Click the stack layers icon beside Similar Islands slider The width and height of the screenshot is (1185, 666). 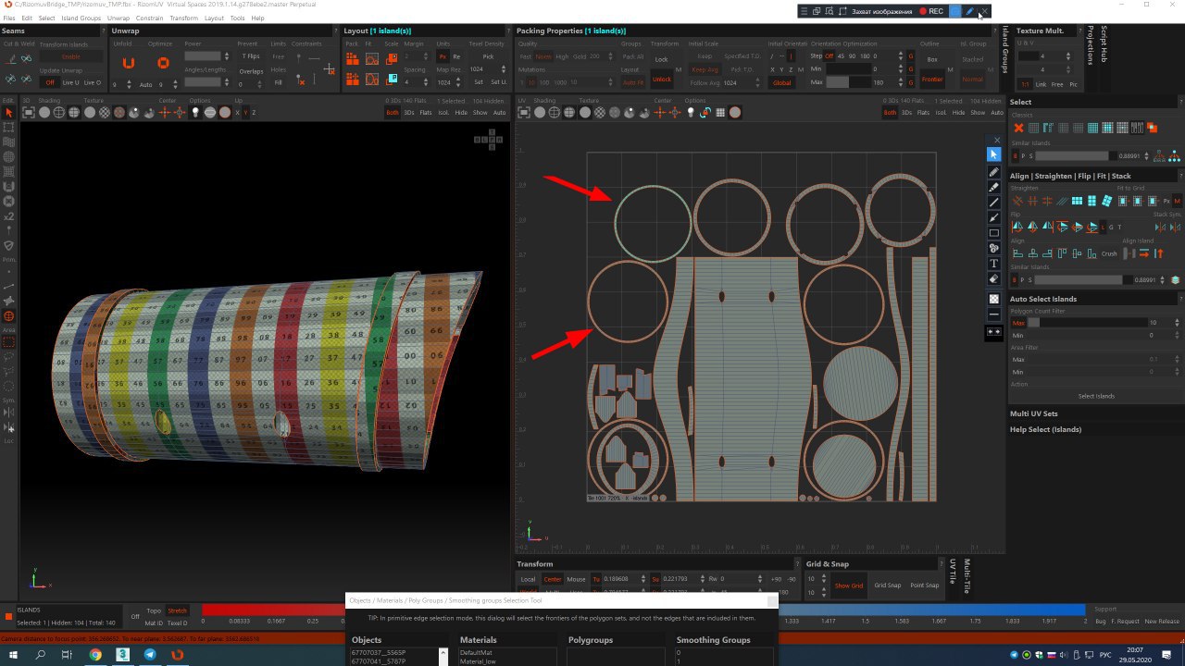click(x=1176, y=280)
